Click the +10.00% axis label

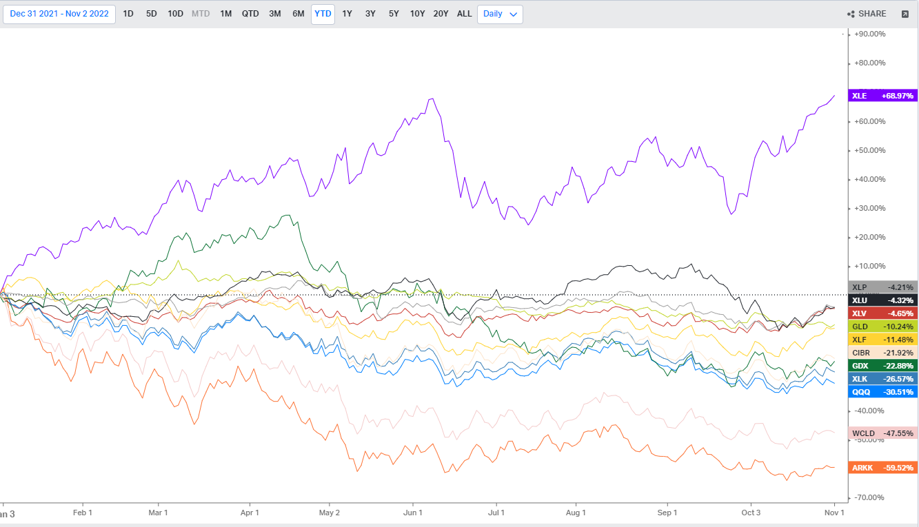coord(869,266)
